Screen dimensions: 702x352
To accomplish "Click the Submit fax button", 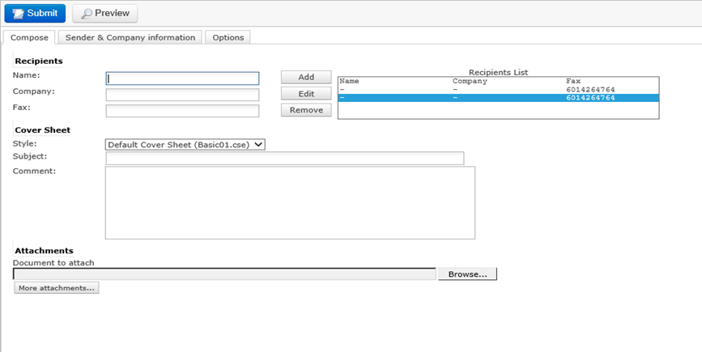I will (x=35, y=13).
